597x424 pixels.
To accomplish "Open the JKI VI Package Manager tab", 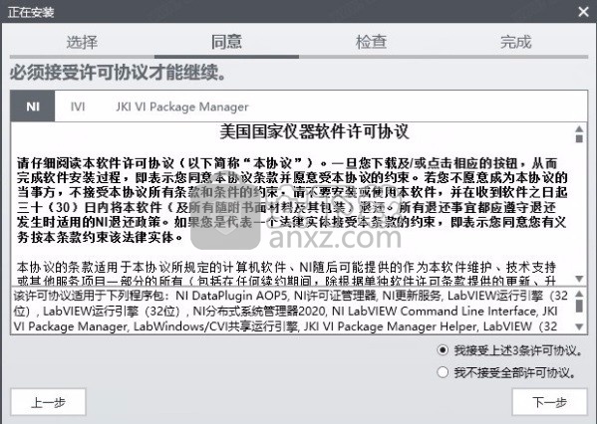I will point(182,106).
